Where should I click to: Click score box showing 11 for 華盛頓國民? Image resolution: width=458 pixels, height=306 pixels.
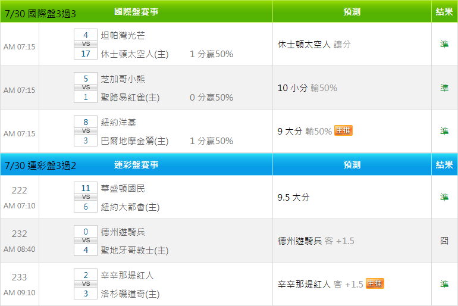point(86,188)
